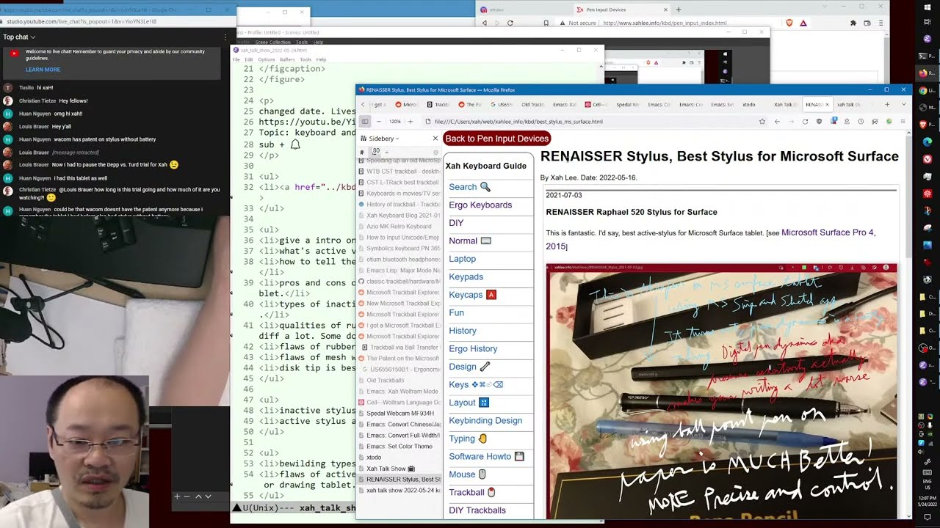This screenshot has width=940, height=528.
Task: Select Ergo Keyboards in the Keyboard Guide
Action: coord(480,205)
